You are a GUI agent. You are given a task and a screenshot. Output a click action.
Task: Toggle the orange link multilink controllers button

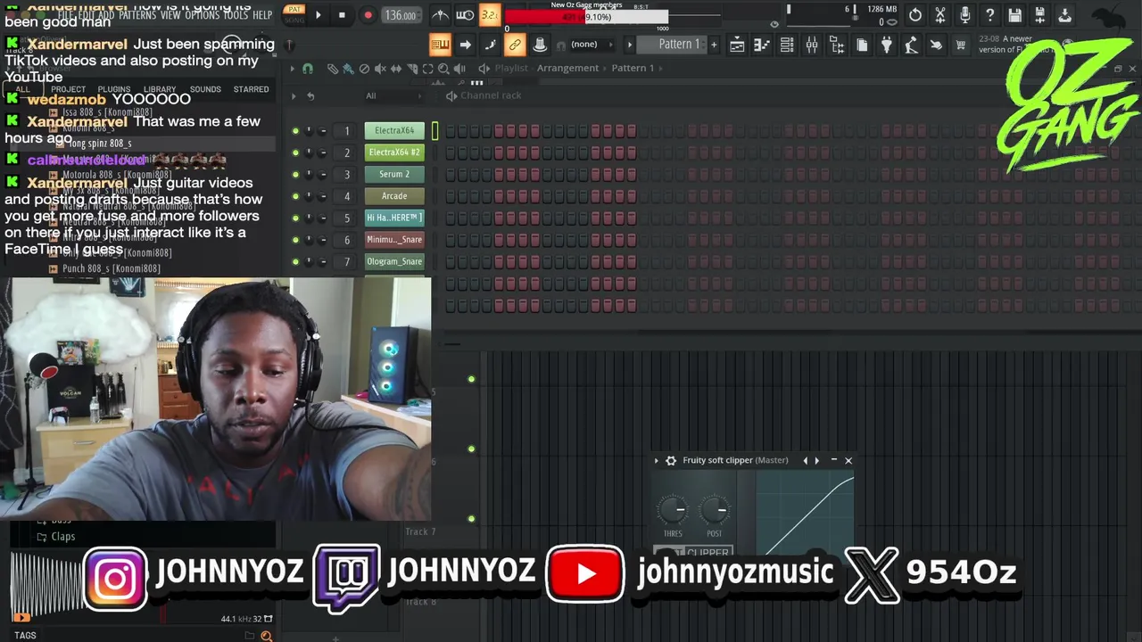515,45
